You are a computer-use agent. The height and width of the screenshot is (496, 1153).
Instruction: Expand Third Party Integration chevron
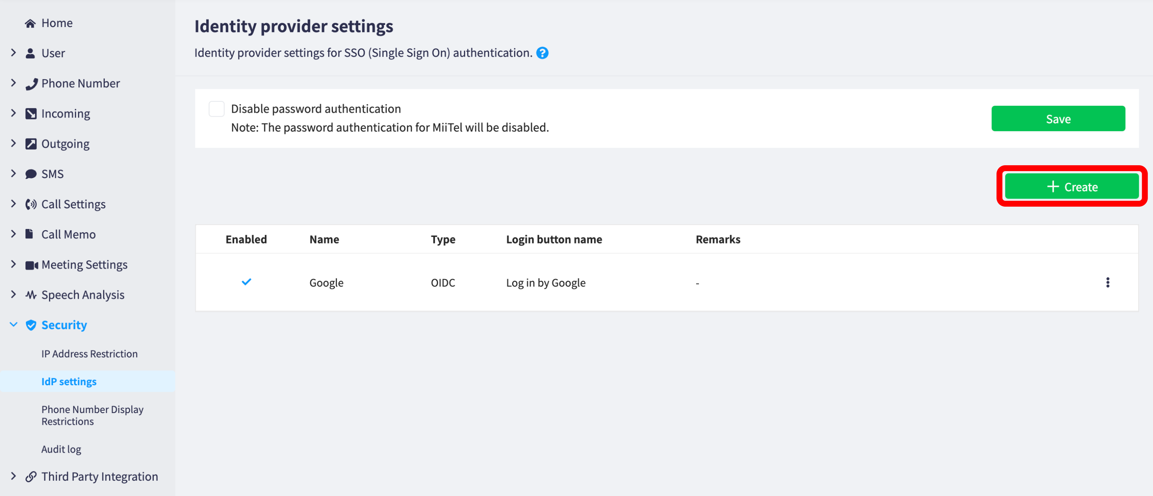13,476
